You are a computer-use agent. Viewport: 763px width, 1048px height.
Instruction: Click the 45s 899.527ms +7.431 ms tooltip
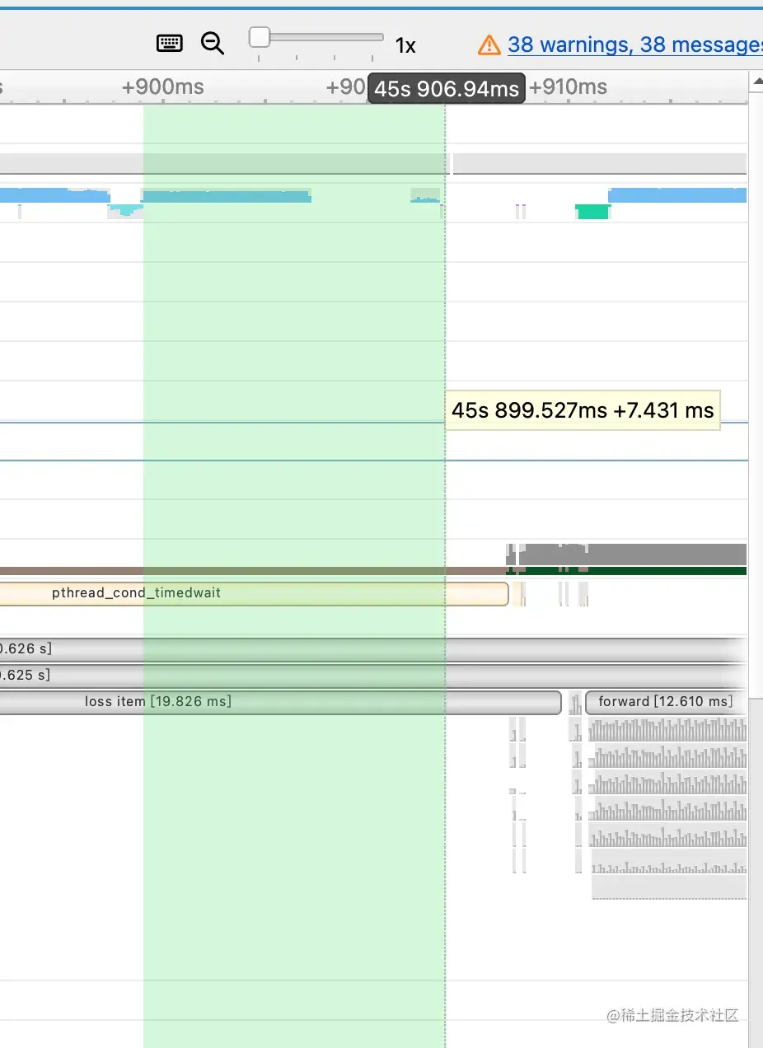tap(583, 410)
